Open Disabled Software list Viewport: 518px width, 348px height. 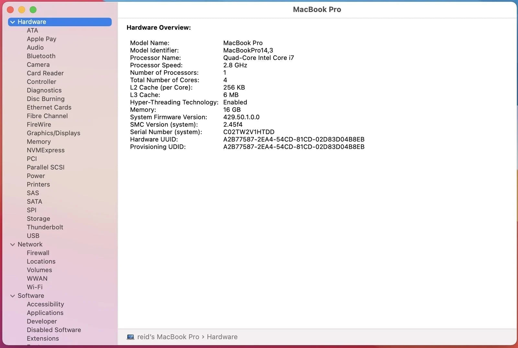pyautogui.click(x=54, y=330)
